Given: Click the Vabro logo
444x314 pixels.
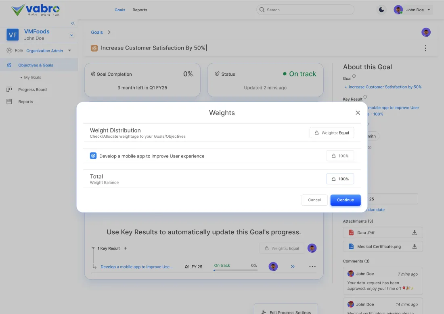Looking at the screenshot, I should 36,10.
